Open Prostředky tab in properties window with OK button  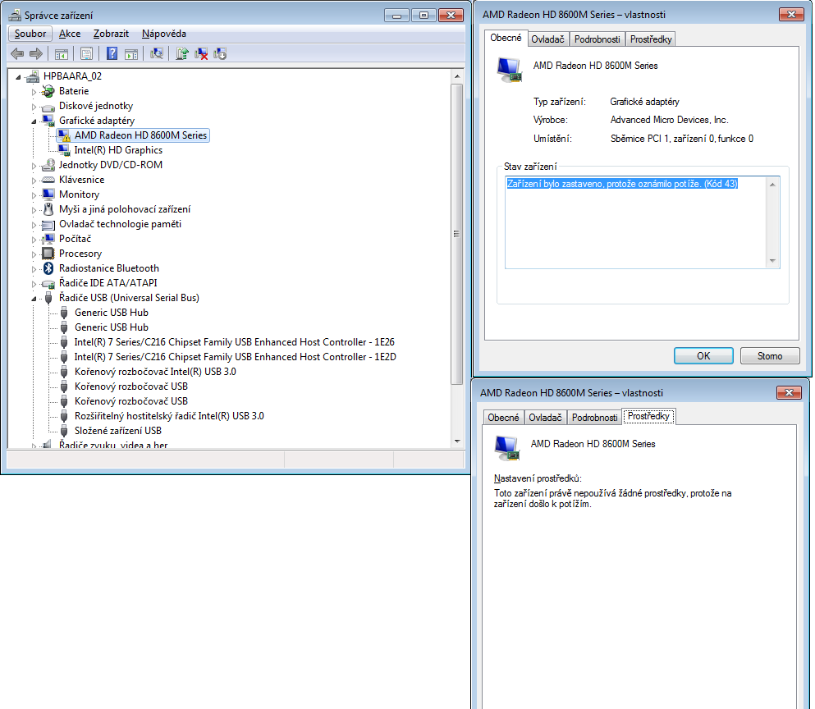click(651, 39)
